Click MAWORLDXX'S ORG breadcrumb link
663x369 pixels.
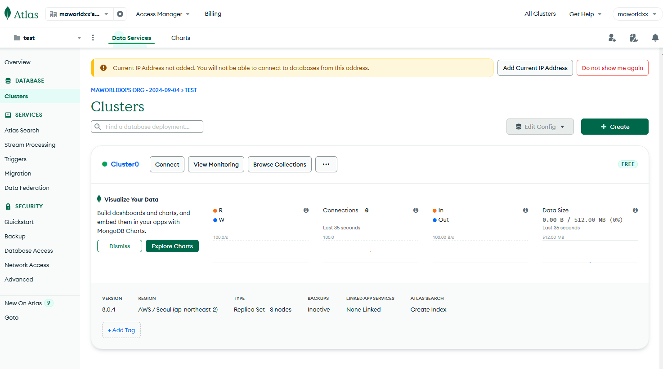pos(135,90)
